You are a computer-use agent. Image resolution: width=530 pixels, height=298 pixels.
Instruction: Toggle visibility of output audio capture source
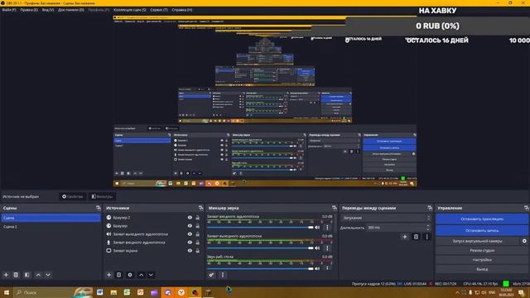(x=190, y=234)
